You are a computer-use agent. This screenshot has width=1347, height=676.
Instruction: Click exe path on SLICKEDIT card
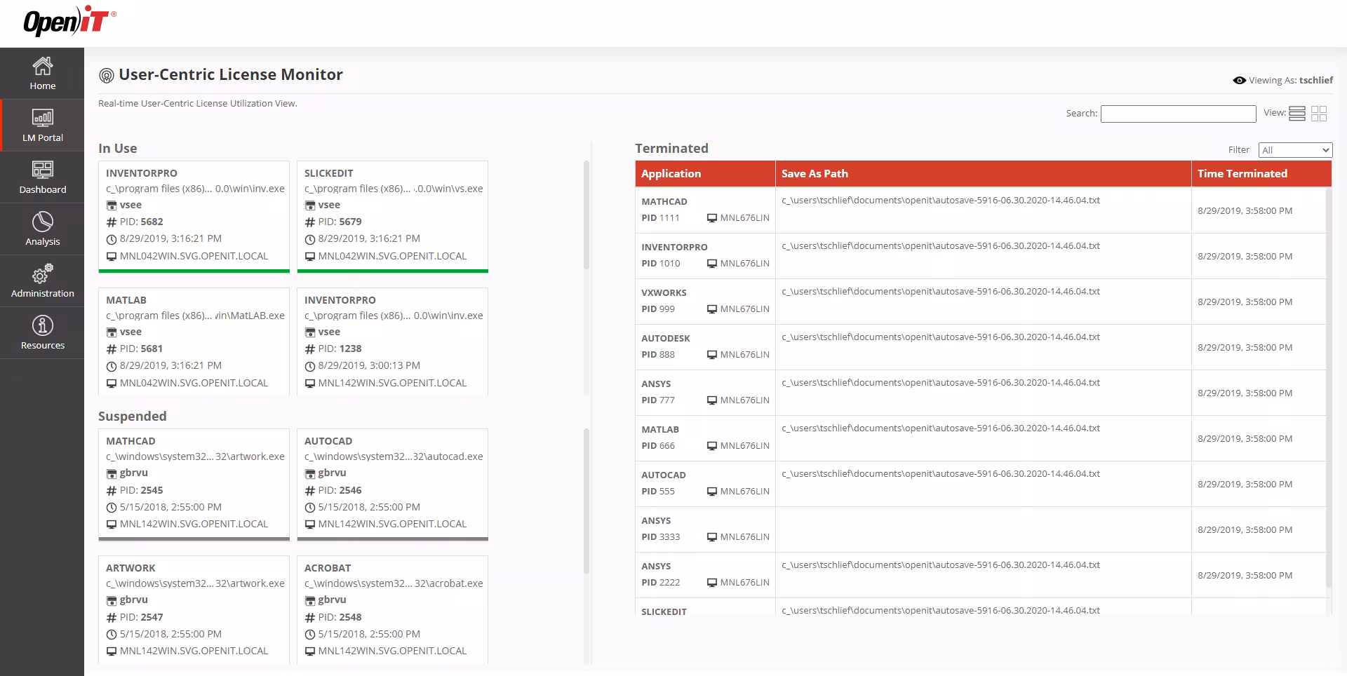pyautogui.click(x=394, y=189)
